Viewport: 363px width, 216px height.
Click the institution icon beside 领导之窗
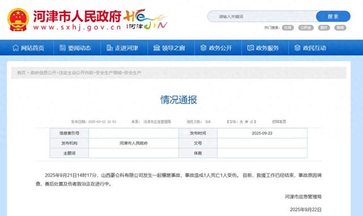pyautogui.click(x=157, y=47)
